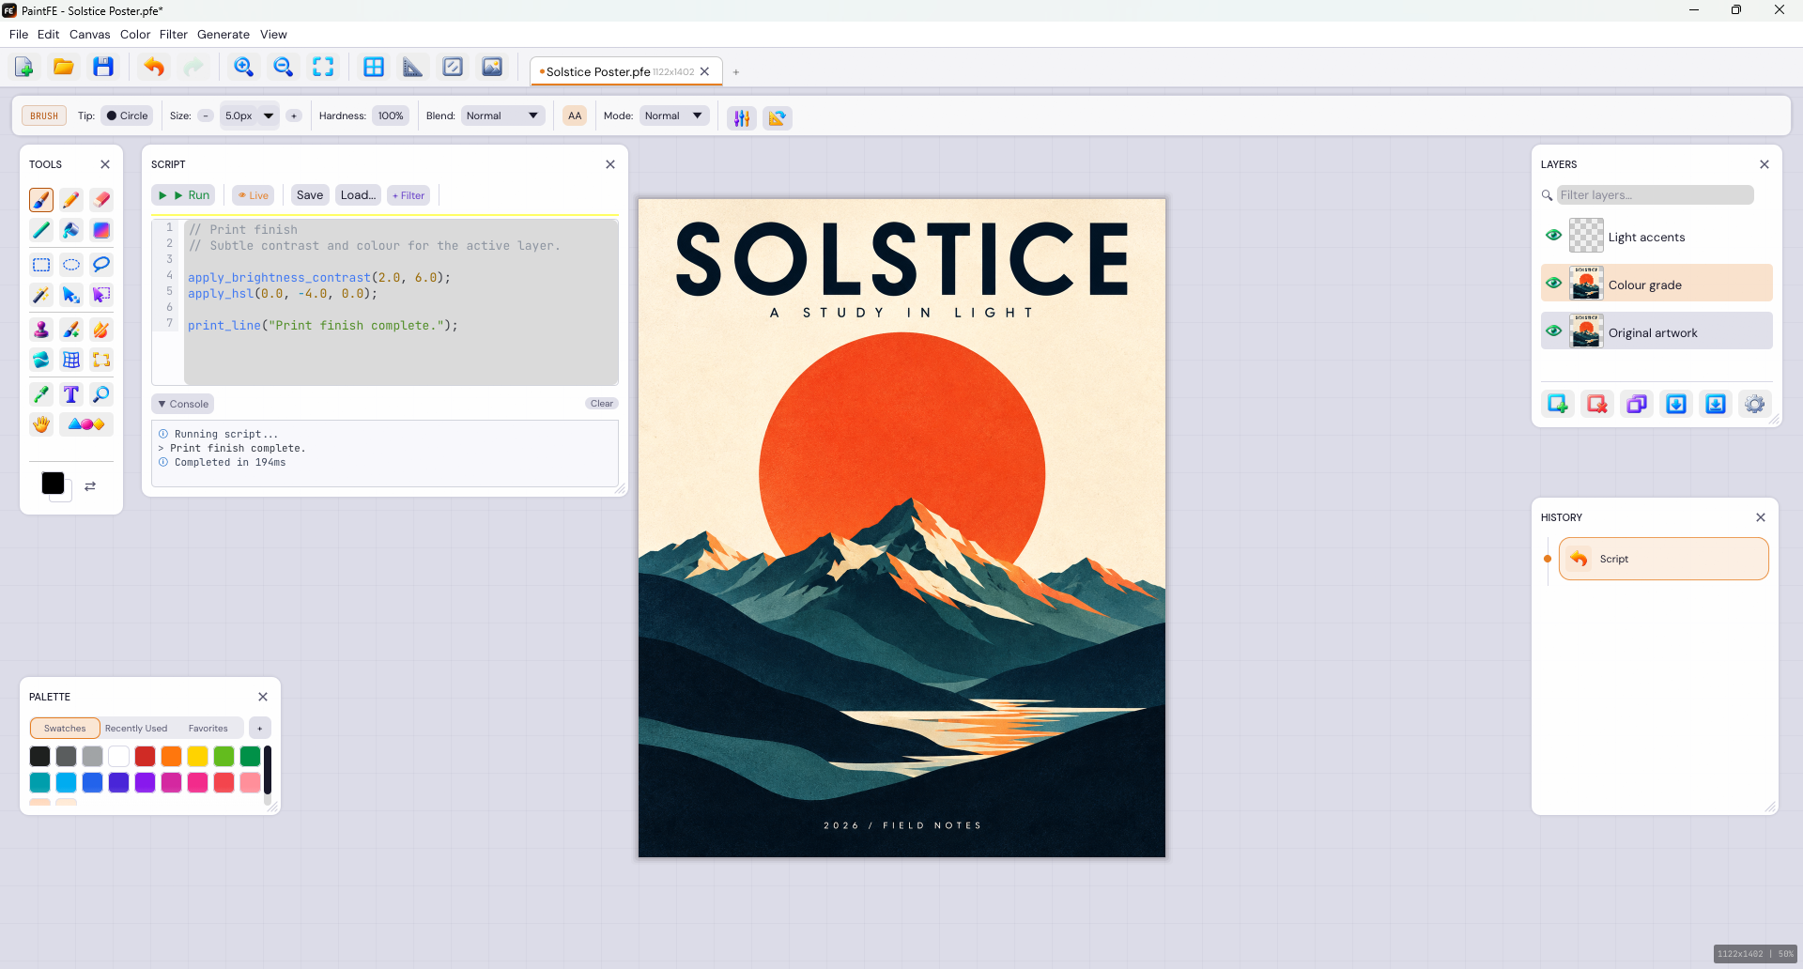The height and width of the screenshot is (969, 1803).
Task: Open the Generate menu
Action: (x=223, y=35)
